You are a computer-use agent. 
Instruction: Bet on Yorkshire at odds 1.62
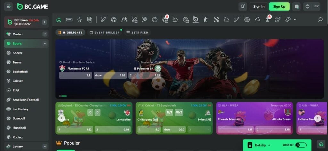pos(75,130)
